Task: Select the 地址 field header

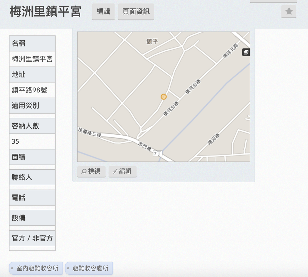Action: [x=32, y=74]
